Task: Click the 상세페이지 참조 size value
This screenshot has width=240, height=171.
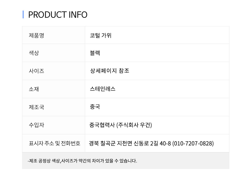Action: [109, 71]
